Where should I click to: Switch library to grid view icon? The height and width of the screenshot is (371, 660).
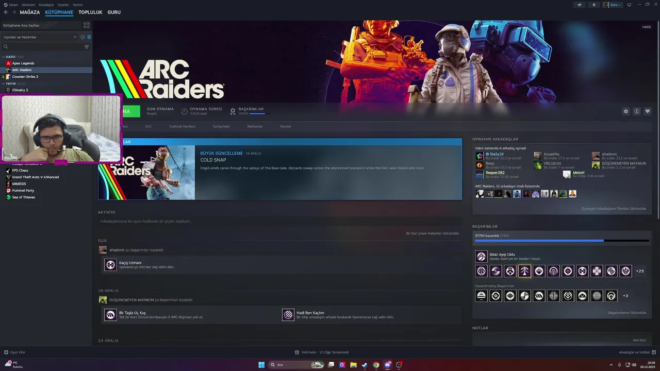[86, 25]
